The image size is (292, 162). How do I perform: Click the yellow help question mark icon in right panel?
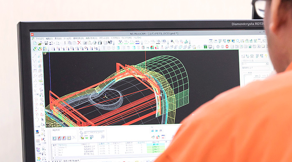pos(266,56)
